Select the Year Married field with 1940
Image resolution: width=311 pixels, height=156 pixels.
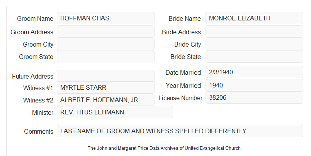pyautogui.click(x=254, y=85)
